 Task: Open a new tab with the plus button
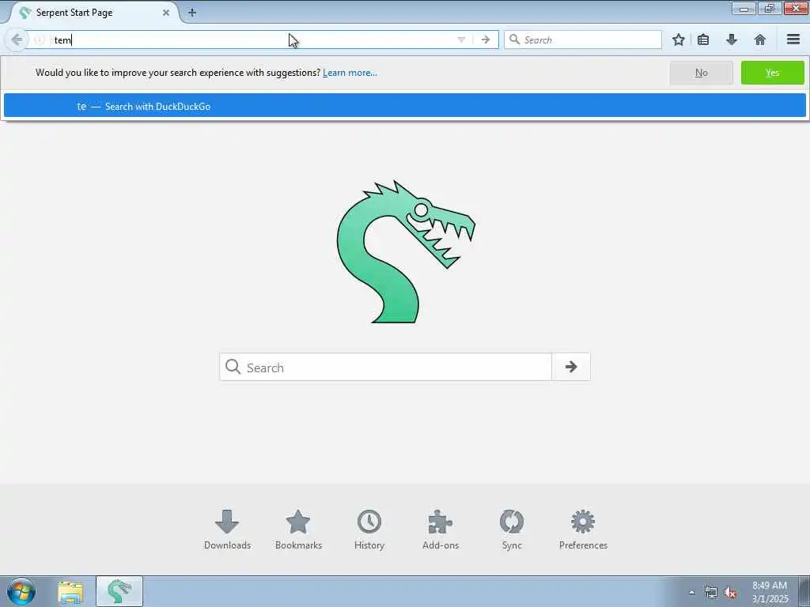point(191,13)
